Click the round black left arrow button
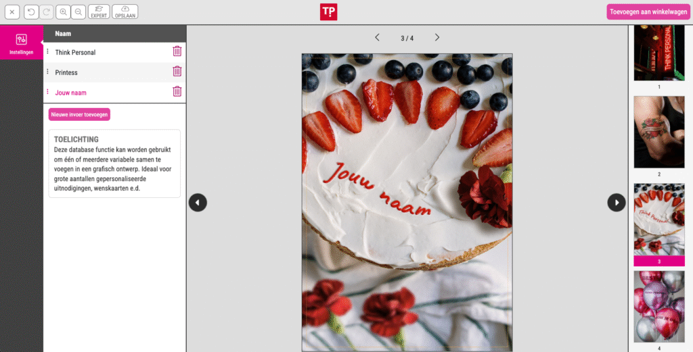This screenshot has width=693, height=352. tap(198, 202)
